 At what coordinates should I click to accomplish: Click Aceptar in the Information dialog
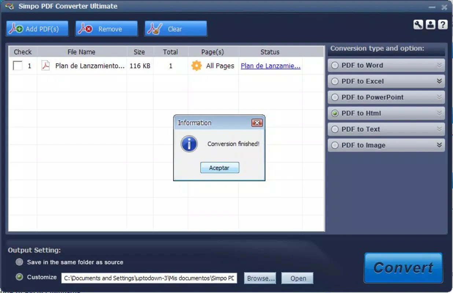tap(220, 168)
